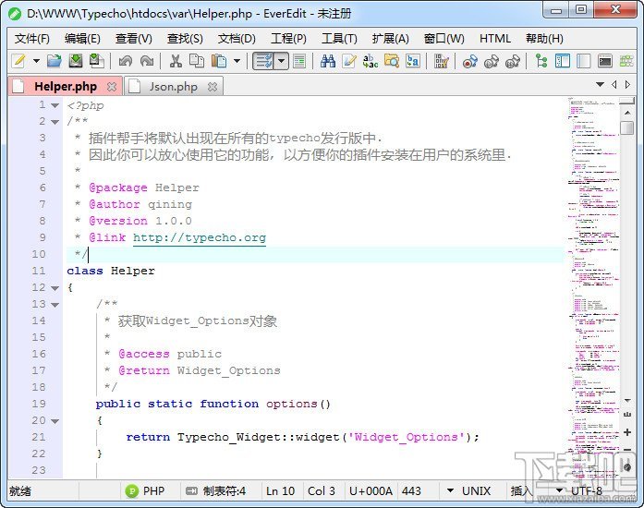644x508 pixels.
Task: Click the green outline tree icon
Action: pyautogui.click(x=541, y=61)
